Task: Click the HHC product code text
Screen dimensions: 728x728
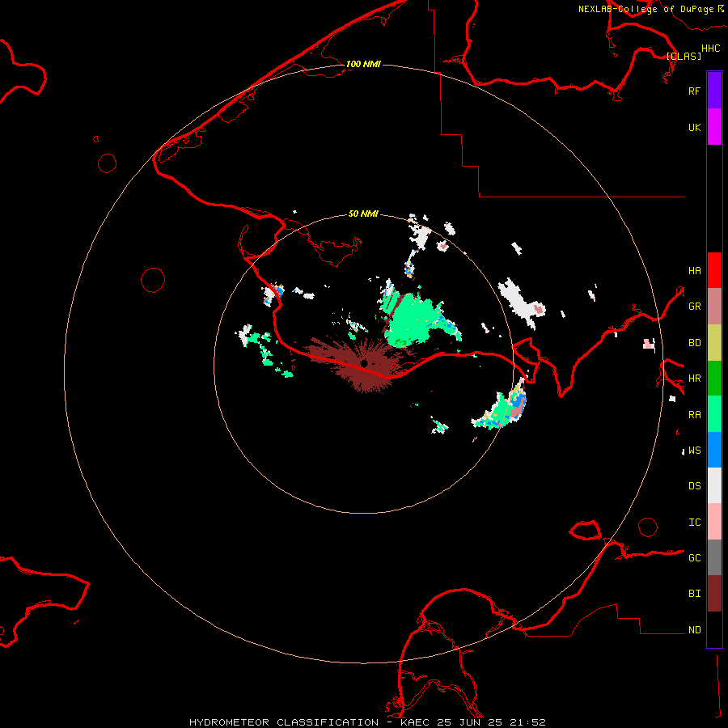Action: tap(710, 49)
